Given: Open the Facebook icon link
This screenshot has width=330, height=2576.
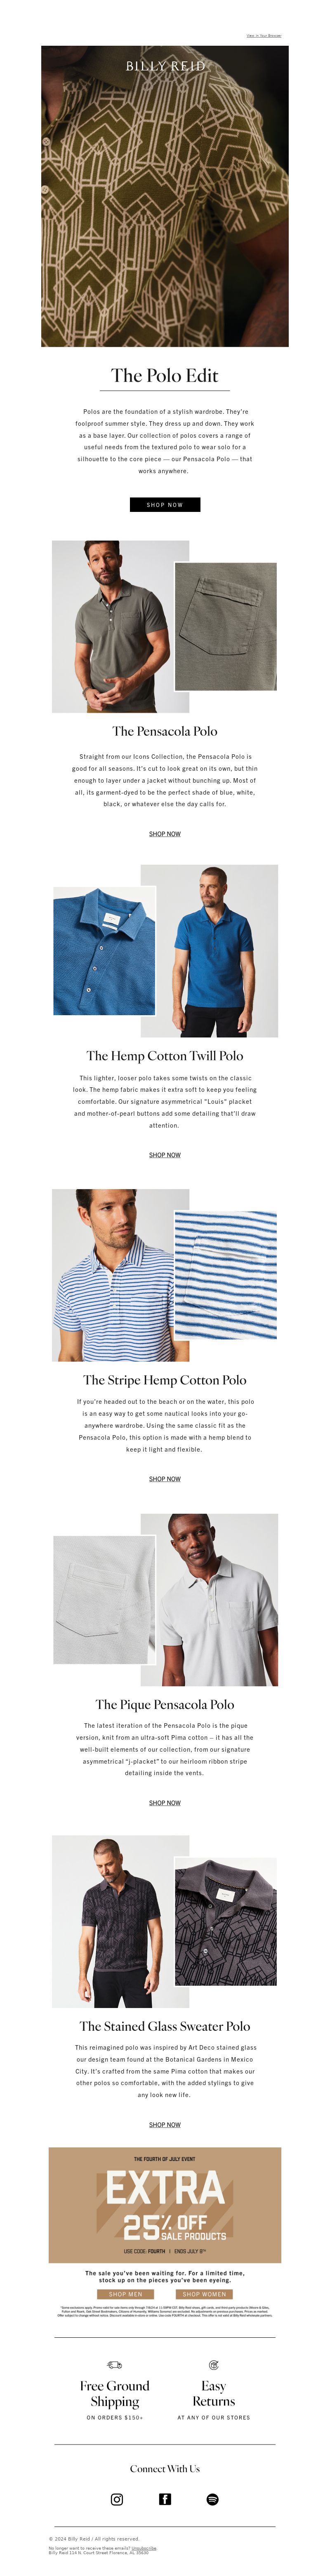Looking at the screenshot, I should [x=165, y=2499].
